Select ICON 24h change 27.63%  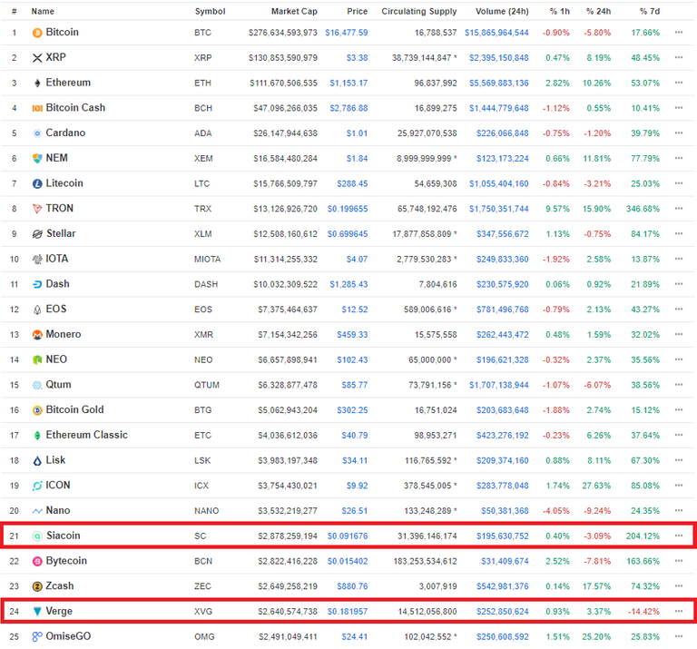pyautogui.click(x=596, y=486)
